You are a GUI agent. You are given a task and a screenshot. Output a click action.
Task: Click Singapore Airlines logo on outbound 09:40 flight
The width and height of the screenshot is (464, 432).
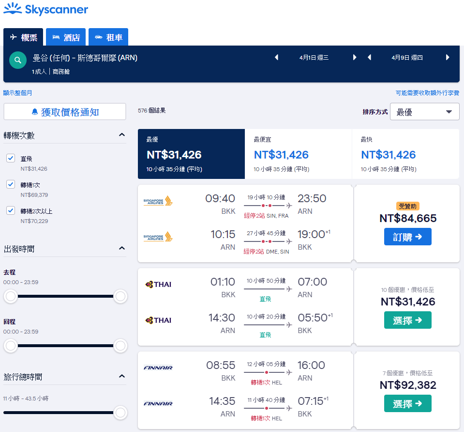[158, 201]
